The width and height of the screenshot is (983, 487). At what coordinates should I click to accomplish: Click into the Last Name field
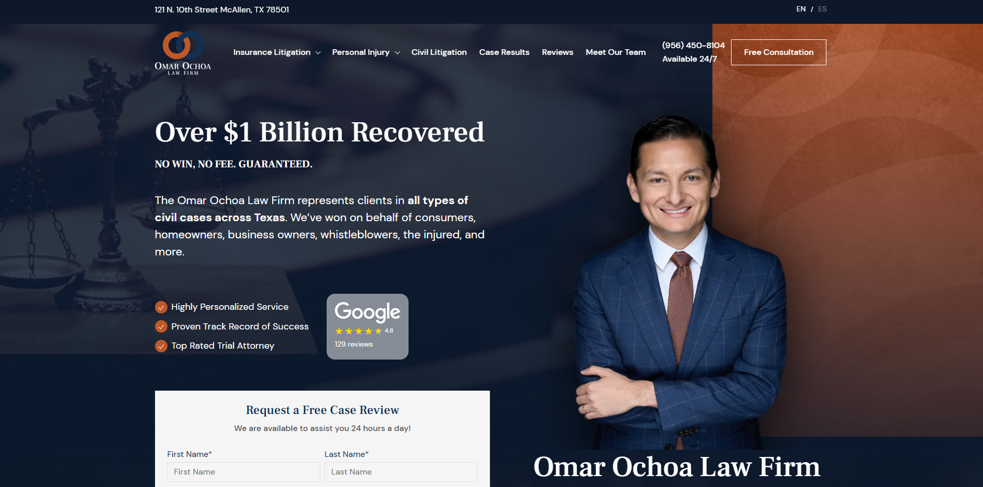pos(401,472)
